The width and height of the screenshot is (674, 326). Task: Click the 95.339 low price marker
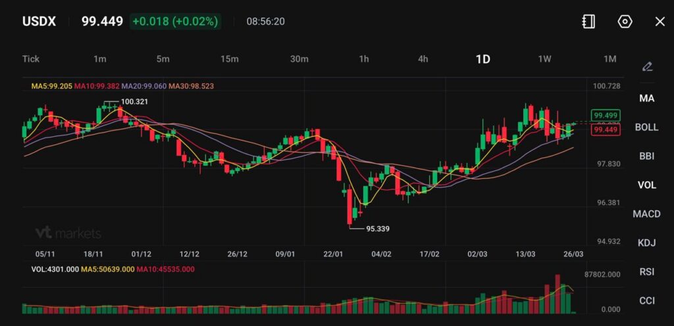click(378, 229)
